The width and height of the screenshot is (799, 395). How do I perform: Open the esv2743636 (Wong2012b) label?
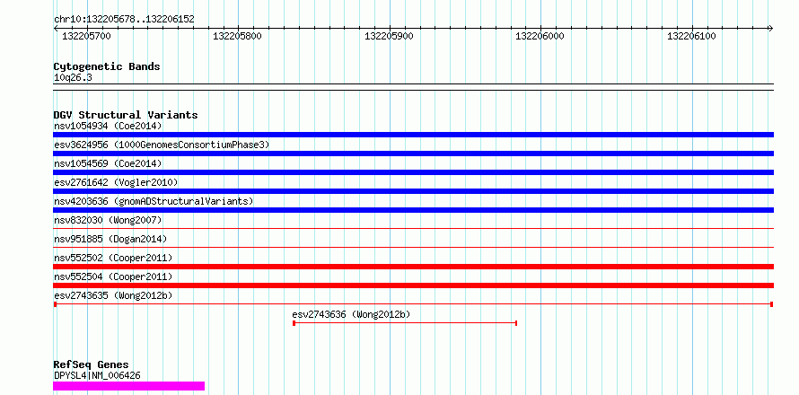click(x=351, y=314)
